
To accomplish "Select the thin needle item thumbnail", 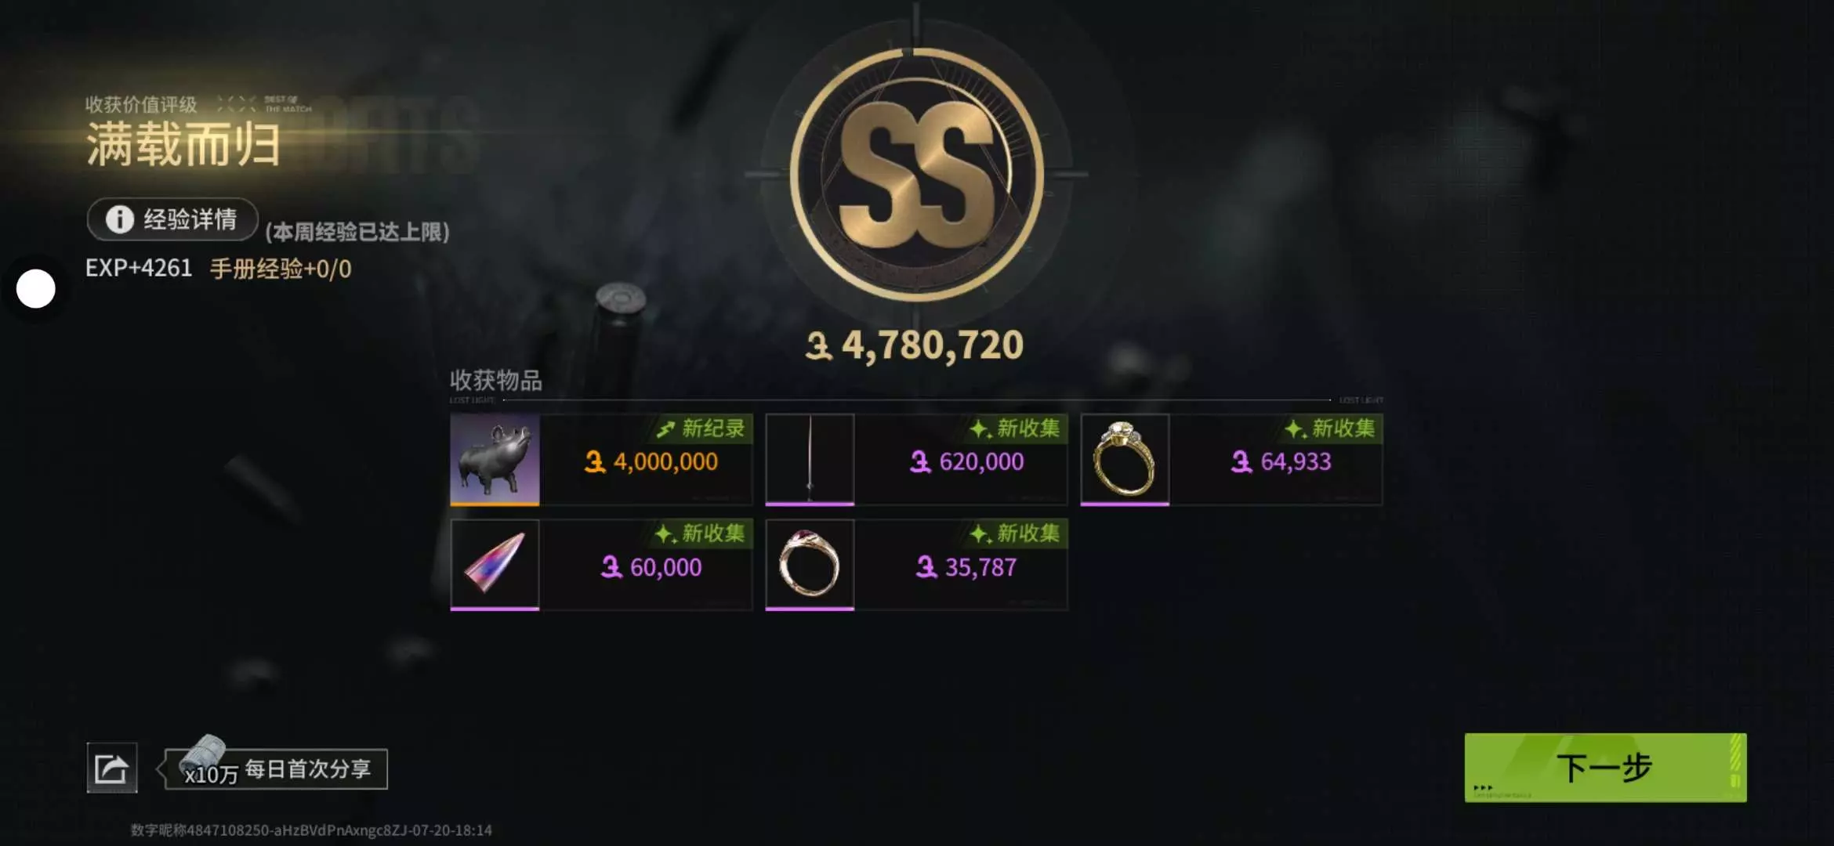I will pos(810,460).
